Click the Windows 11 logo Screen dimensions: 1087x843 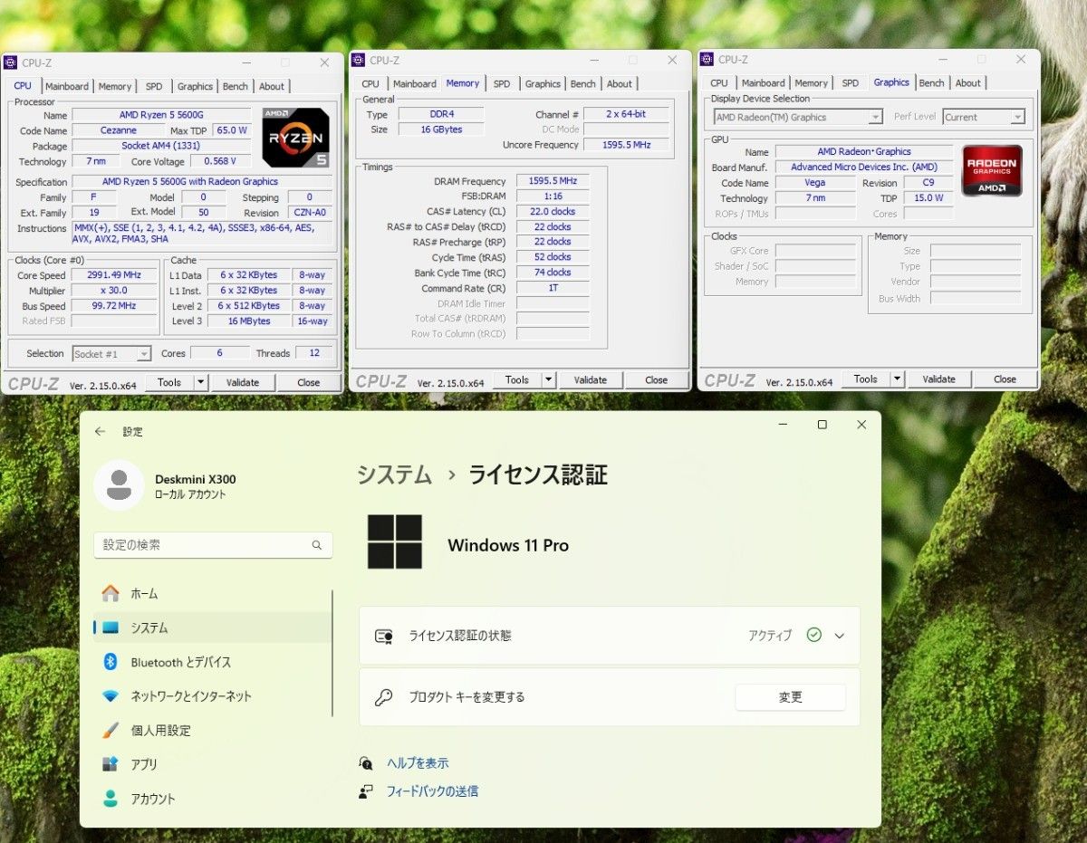[x=395, y=542]
